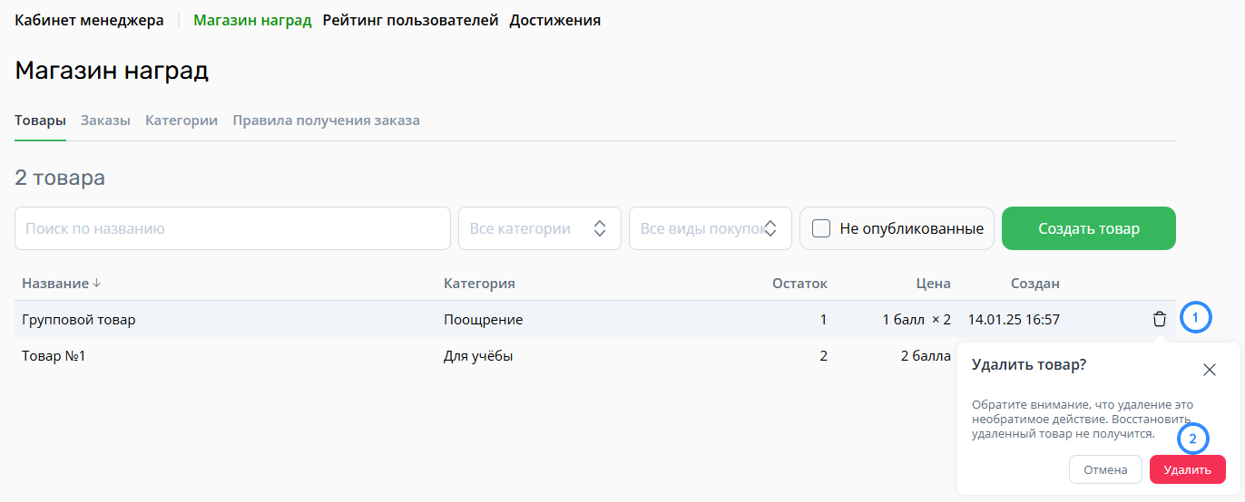Switch to the Категории tab
Screen dimensions: 1245x502
coord(181,121)
